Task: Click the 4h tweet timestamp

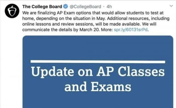Action: point(109,7)
